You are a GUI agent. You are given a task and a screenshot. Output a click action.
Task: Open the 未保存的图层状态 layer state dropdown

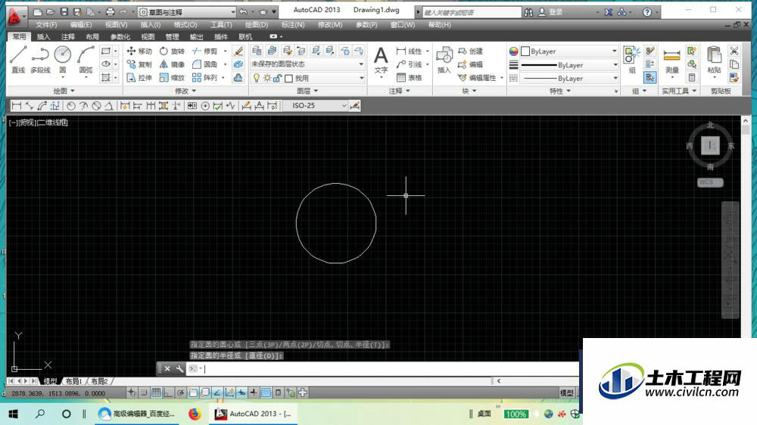[x=307, y=64]
